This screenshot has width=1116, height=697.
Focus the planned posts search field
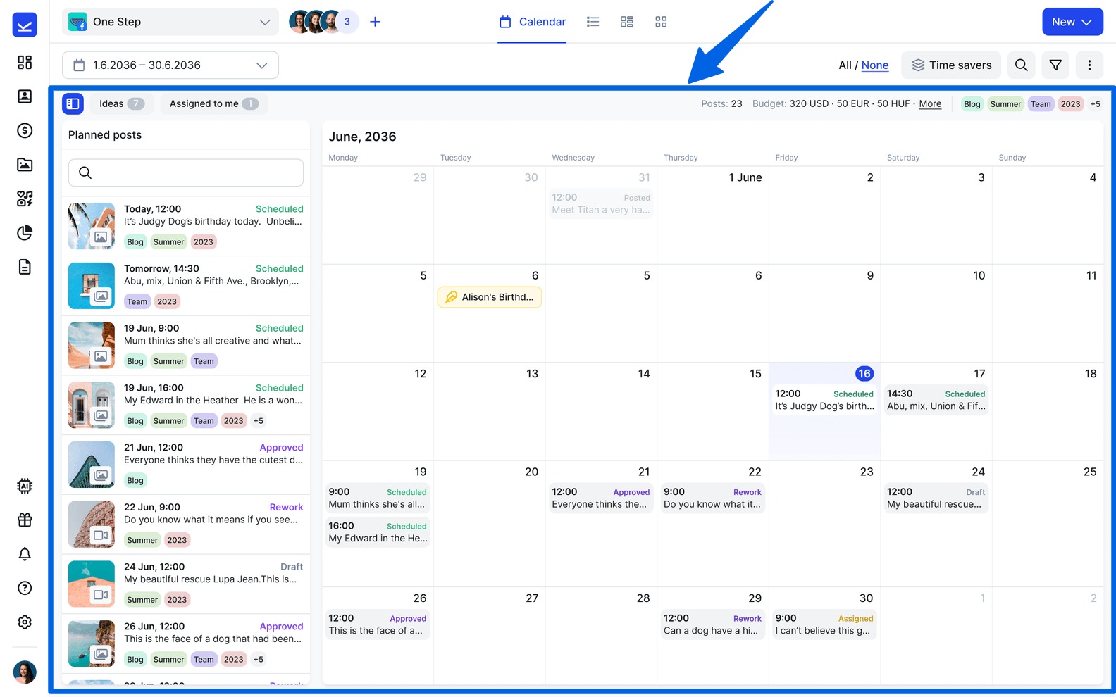coord(186,172)
